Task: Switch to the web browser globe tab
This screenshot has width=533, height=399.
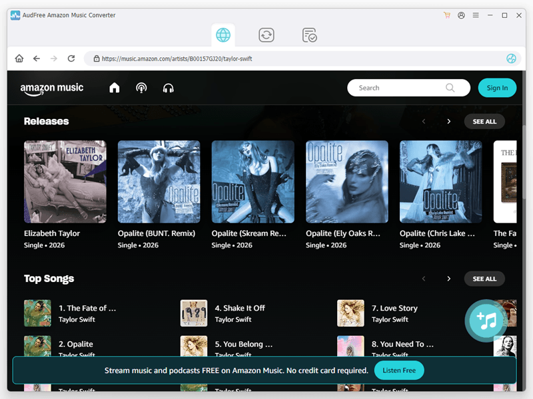Action: coord(223,35)
